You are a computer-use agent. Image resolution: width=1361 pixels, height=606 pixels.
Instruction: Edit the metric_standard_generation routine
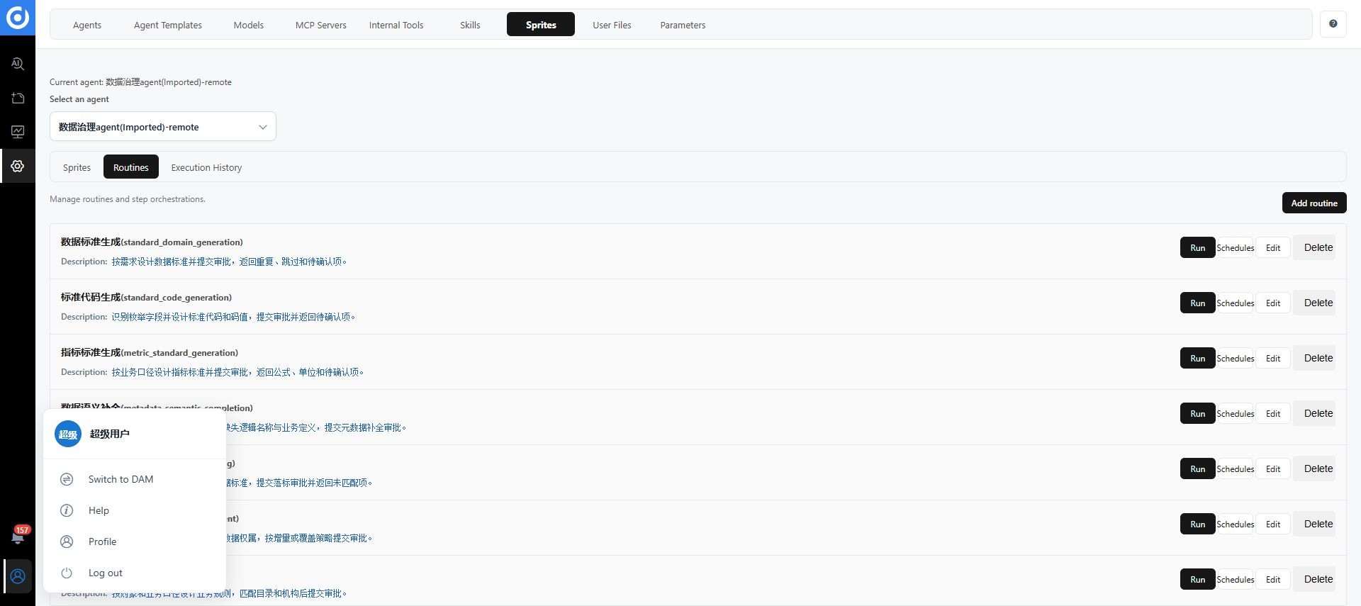[x=1273, y=358]
